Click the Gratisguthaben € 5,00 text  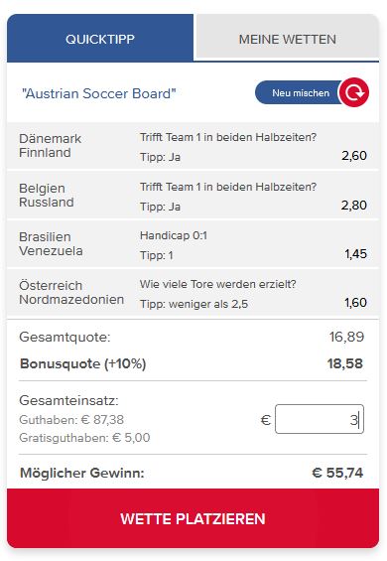(x=84, y=438)
